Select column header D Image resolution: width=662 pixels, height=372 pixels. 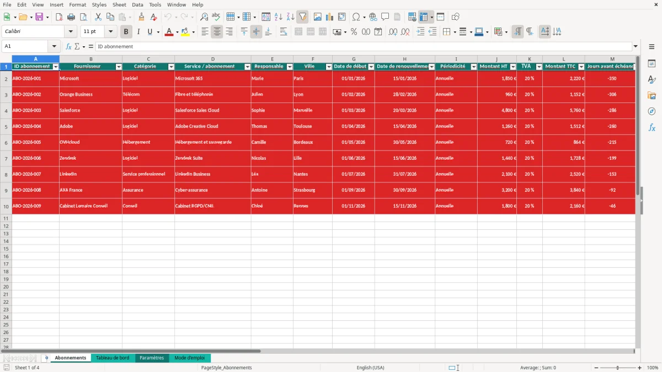pos(213,59)
